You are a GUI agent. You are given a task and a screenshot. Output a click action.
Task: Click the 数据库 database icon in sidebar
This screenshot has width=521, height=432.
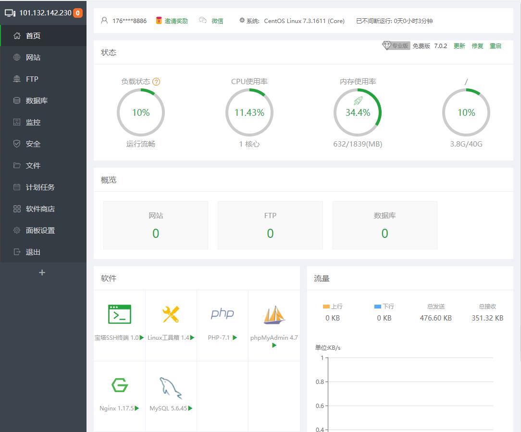pos(17,100)
